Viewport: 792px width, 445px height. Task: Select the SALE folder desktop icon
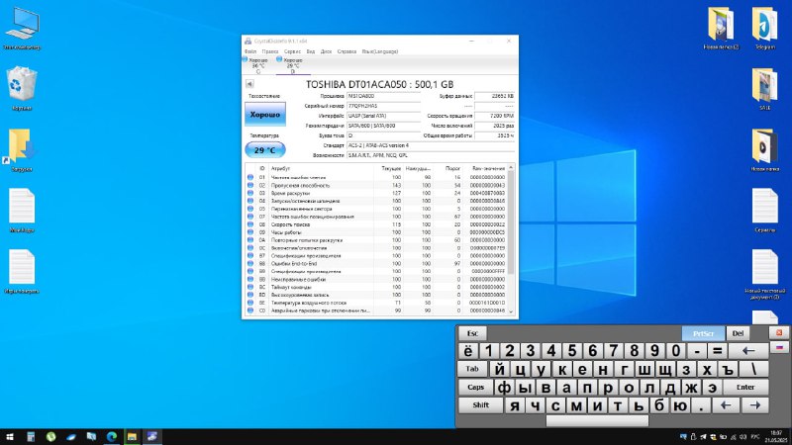[764, 89]
